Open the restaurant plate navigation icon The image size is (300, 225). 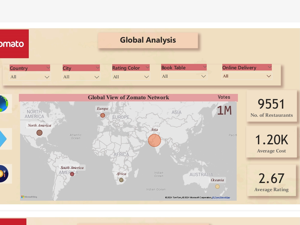click(x=3, y=173)
